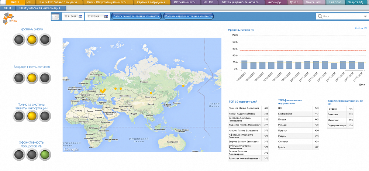Click yellow light under Уровень риска
This screenshot has width=369, height=171.
(x=32, y=39)
